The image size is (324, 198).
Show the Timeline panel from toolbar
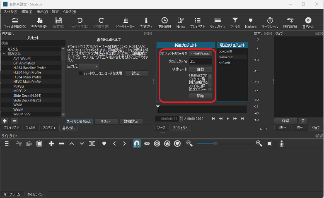(x=218, y=23)
